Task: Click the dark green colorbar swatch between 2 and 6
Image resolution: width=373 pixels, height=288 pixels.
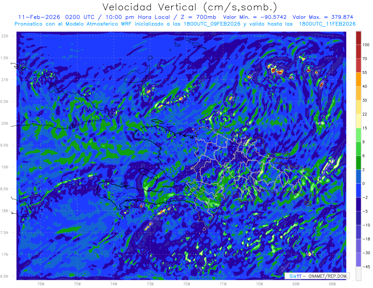Action: [358, 162]
